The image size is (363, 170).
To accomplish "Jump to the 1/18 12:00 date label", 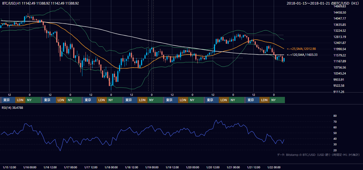I will [132, 167].
